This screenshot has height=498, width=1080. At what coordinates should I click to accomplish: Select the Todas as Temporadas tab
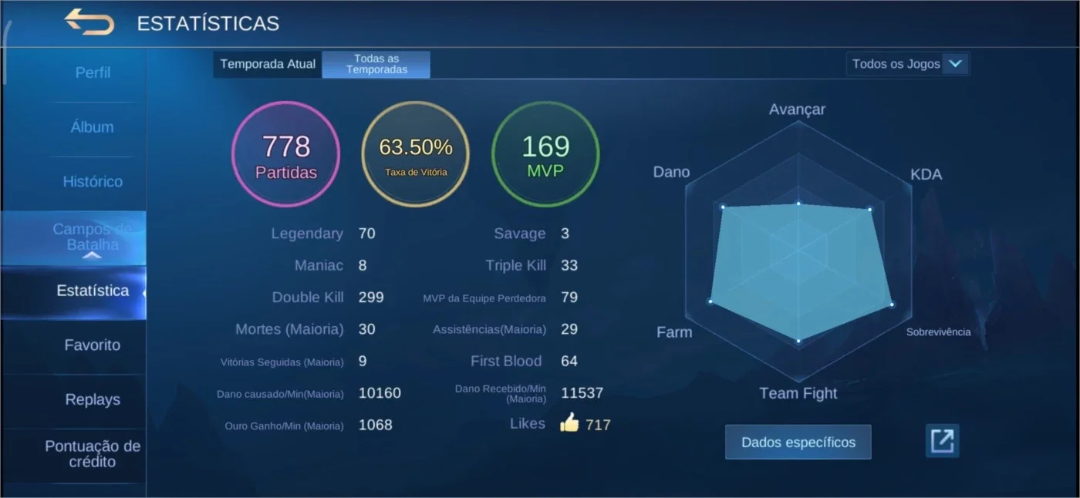click(x=376, y=64)
